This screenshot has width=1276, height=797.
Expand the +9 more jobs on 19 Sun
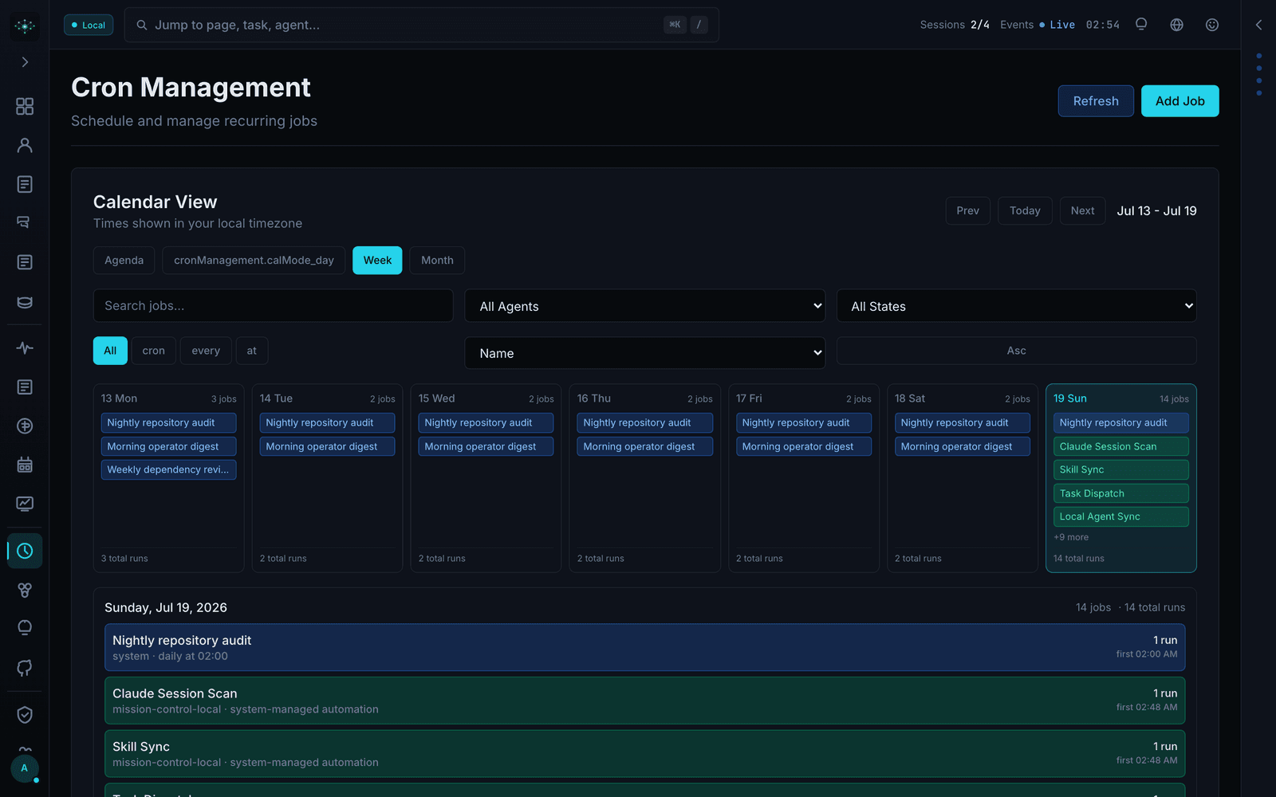(1071, 537)
